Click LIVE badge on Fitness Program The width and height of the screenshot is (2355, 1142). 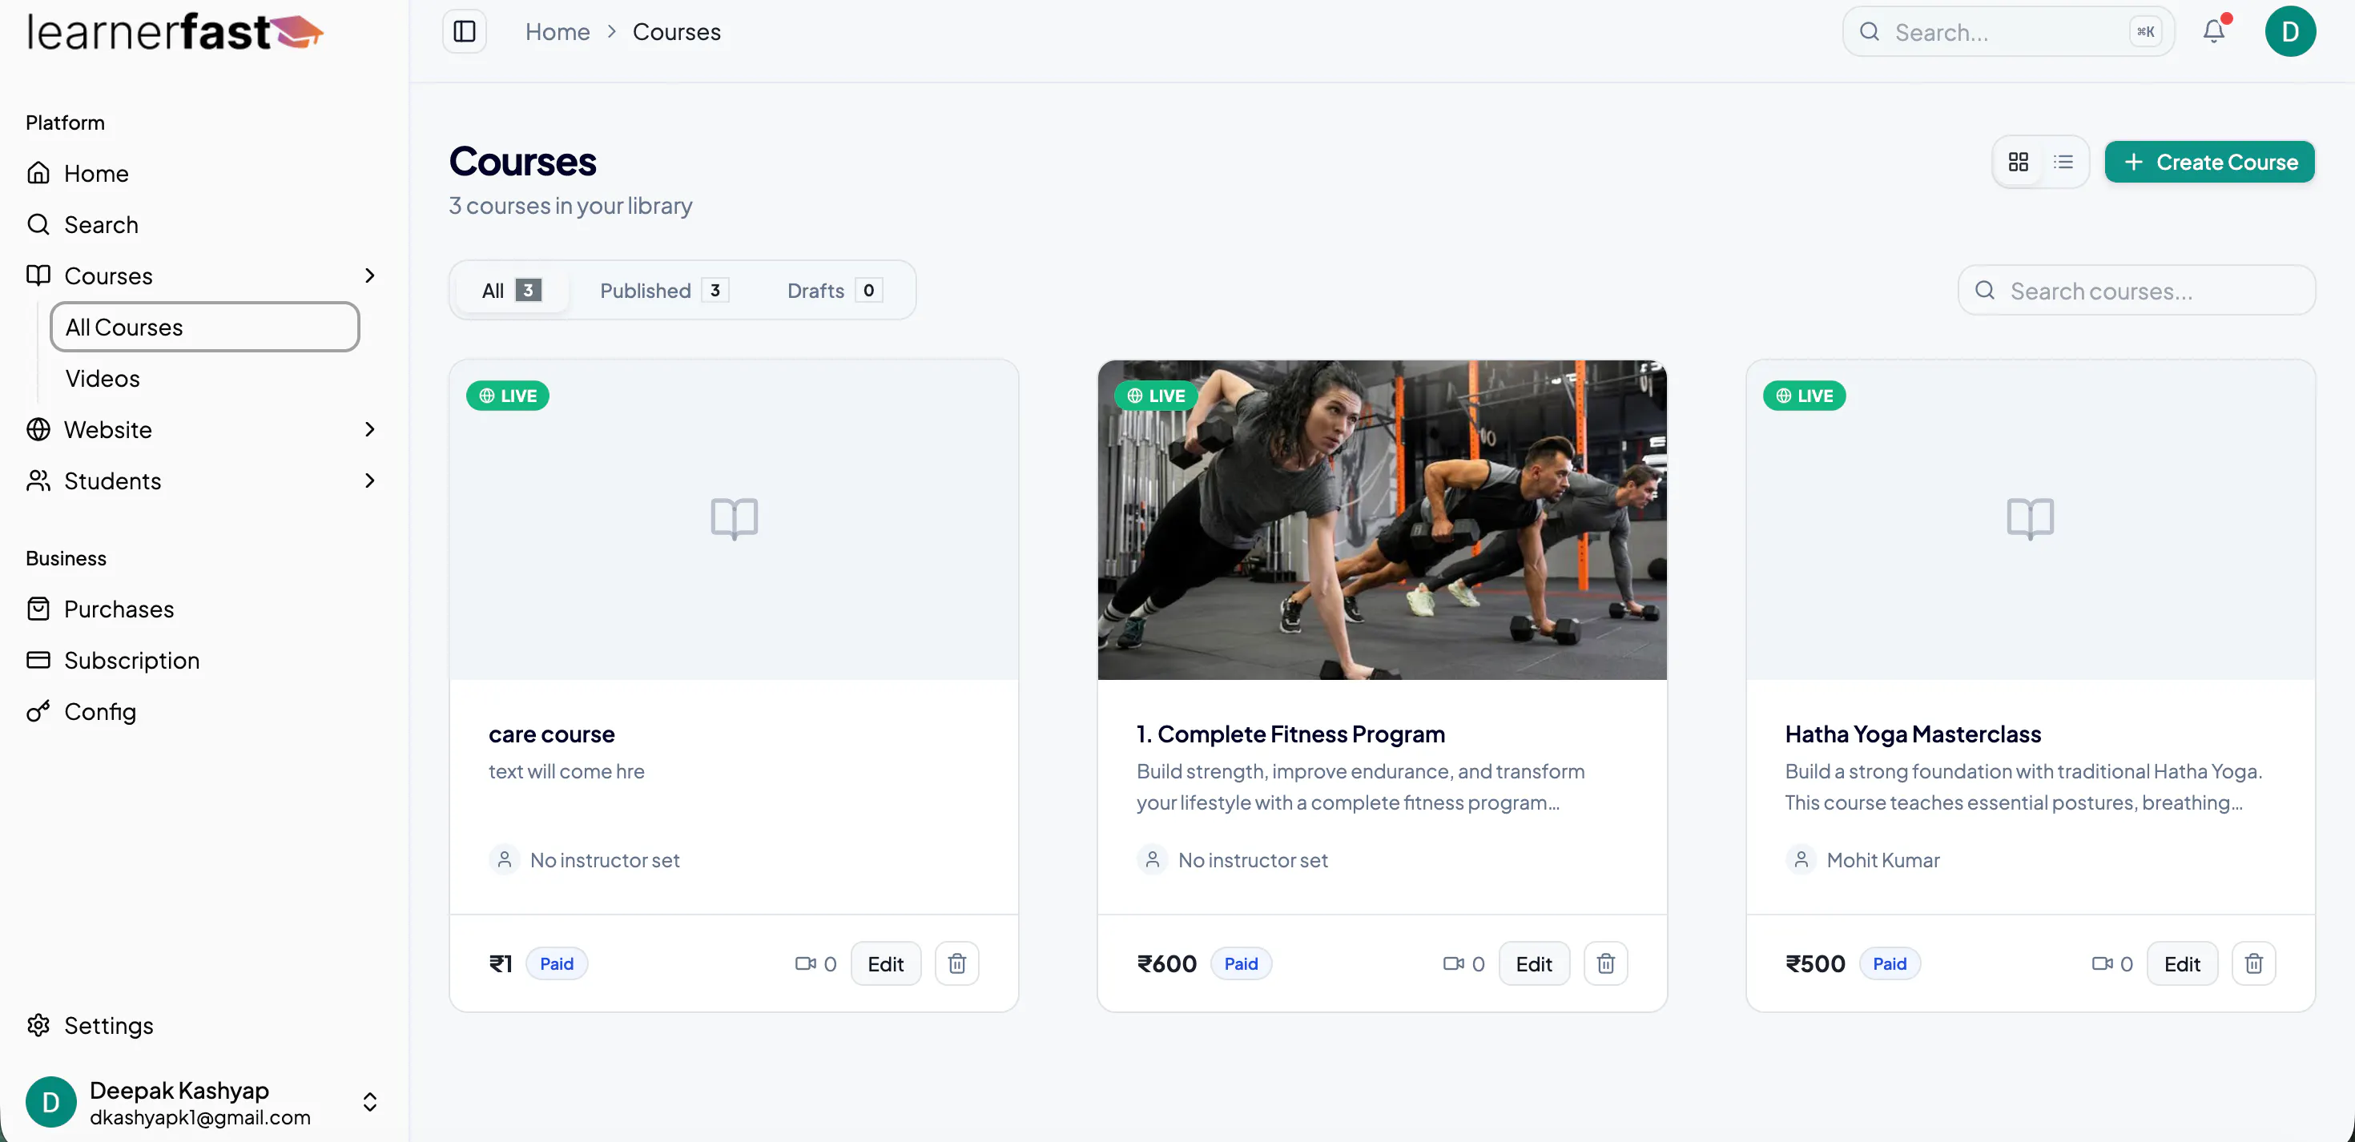[x=1156, y=395]
